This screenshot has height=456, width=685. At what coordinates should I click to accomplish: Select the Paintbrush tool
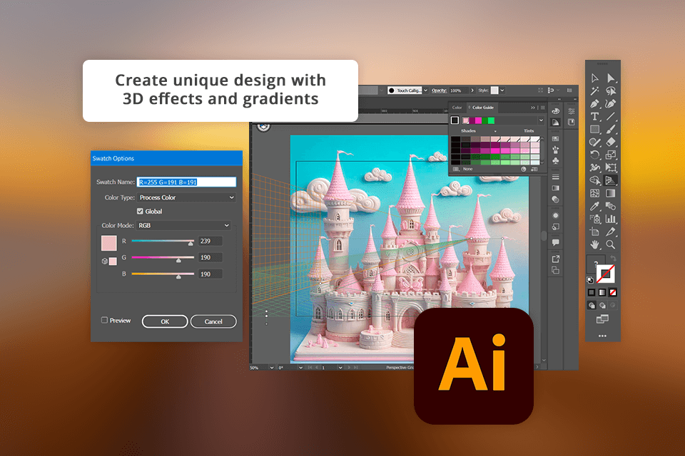pyautogui.click(x=611, y=129)
